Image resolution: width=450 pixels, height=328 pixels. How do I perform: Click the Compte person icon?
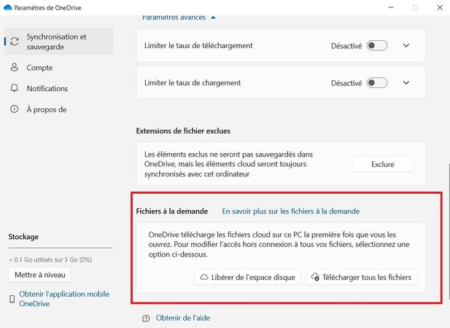[14, 67]
